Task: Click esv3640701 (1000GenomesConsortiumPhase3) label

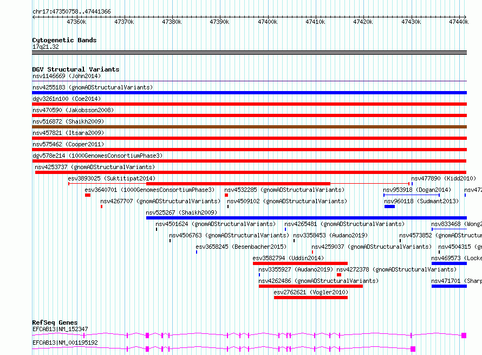Action: [149, 190]
